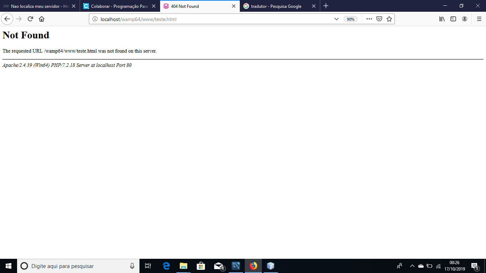486x273 pixels.
Task: Reload the current page
Action: pyautogui.click(x=30, y=19)
